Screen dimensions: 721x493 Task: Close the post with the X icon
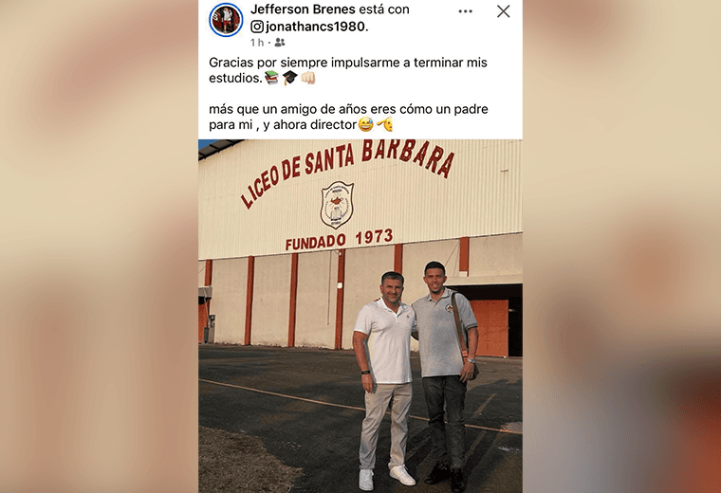pyautogui.click(x=504, y=11)
